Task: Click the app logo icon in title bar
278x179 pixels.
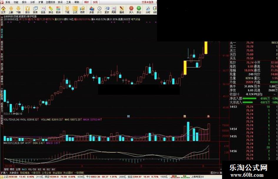Action: click(1, 2)
